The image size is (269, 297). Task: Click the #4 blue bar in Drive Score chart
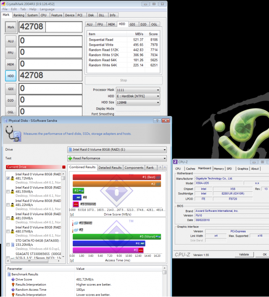[x=77, y=197]
